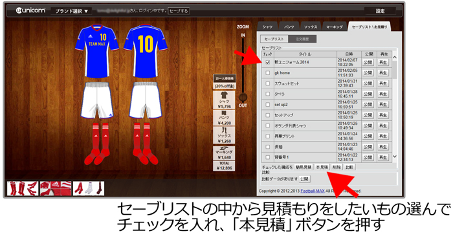Check the スウェットセット checkbox
453x238 pixels.
click(x=268, y=83)
